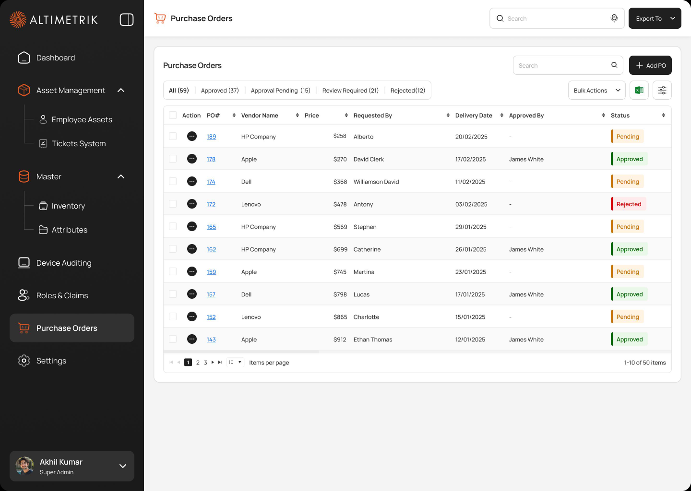Screen dimensions: 691x491
Task: Click the search magnifier in table search
Action: 614,65
